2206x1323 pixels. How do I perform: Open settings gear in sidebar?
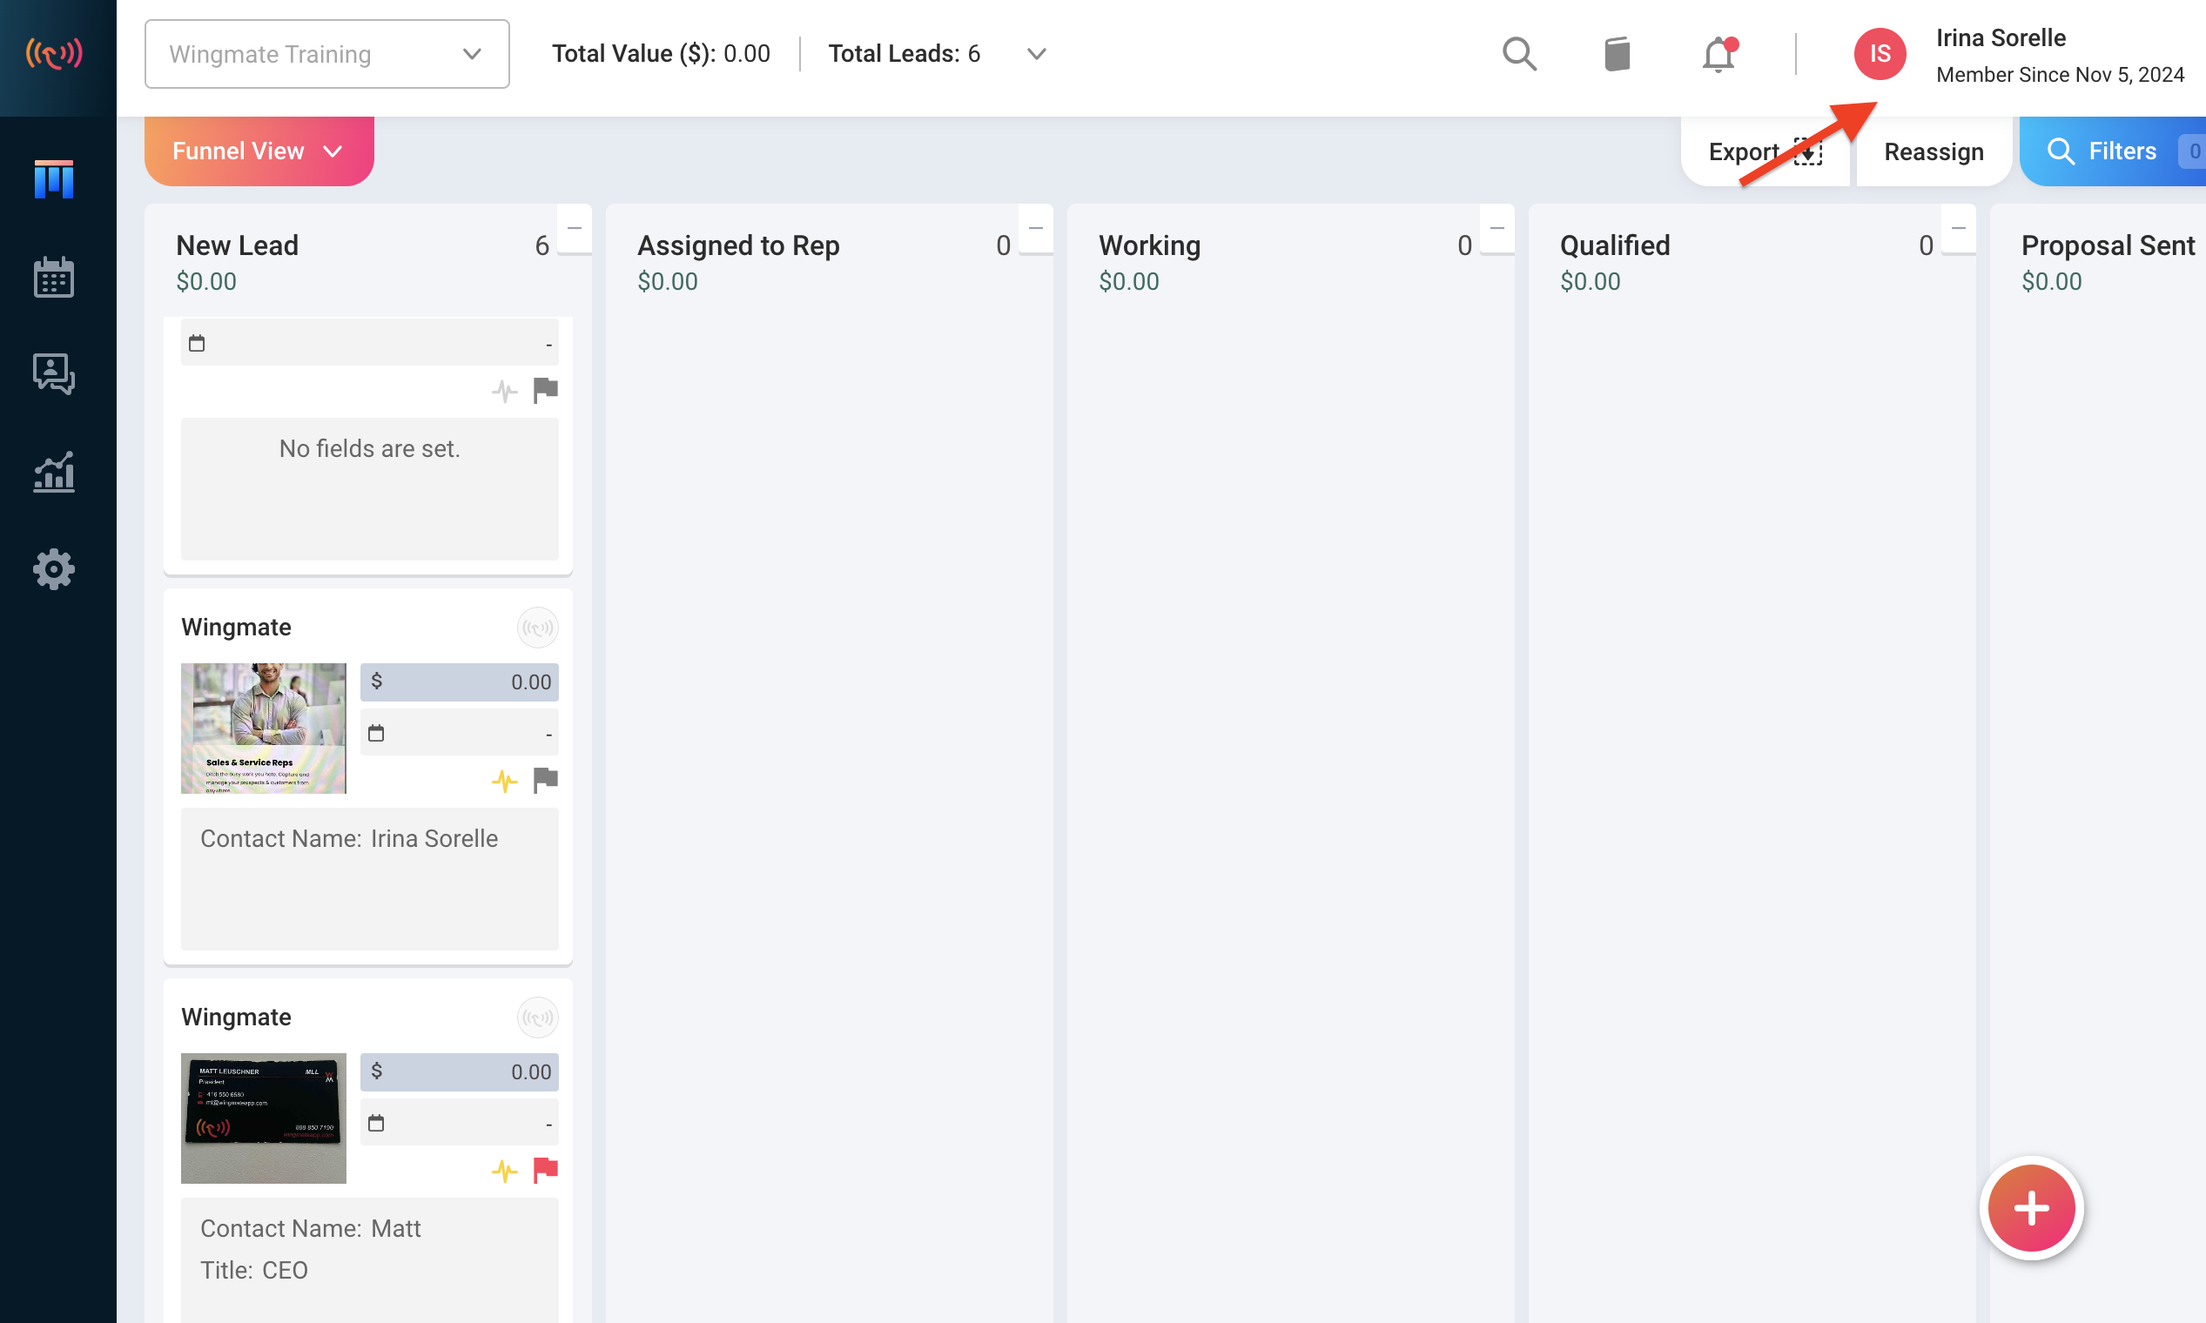click(53, 568)
